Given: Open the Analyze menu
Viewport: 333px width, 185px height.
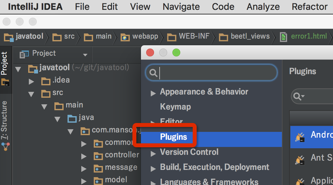Looking at the screenshot, I should click(263, 7).
